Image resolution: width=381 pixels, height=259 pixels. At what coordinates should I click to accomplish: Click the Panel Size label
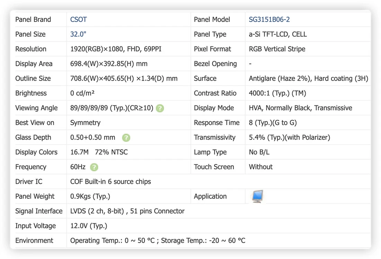pyautogui.click(x=30, y=34)
